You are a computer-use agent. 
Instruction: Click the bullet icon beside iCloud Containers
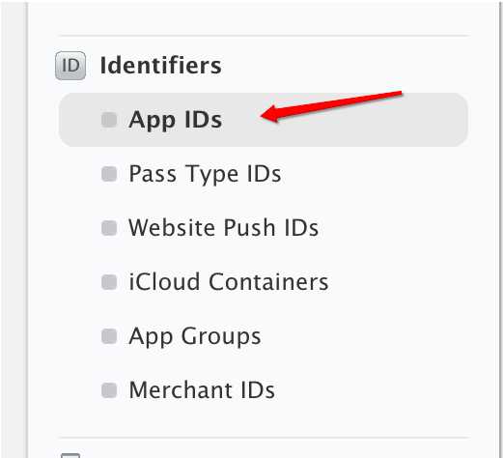(x=109, y=282)
